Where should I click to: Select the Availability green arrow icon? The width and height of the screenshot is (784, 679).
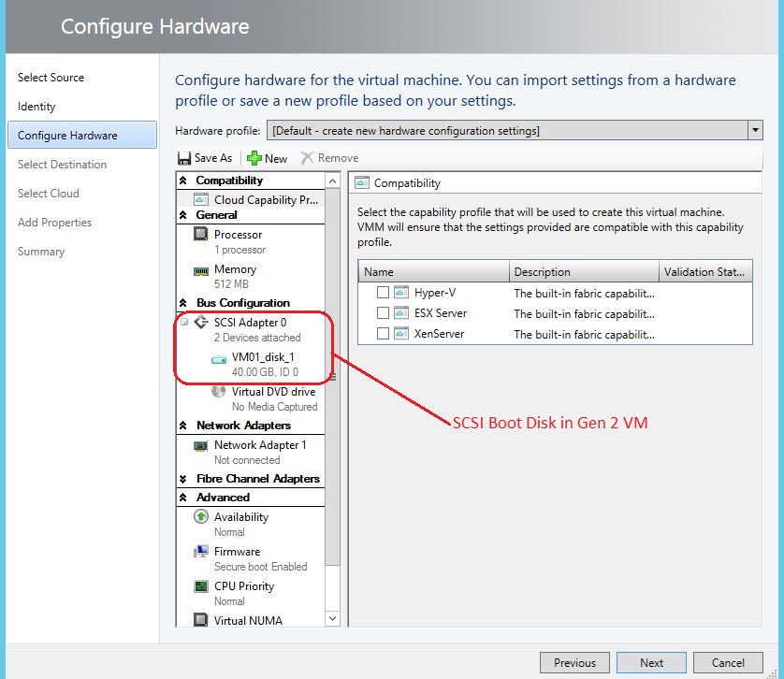point(201,516)
